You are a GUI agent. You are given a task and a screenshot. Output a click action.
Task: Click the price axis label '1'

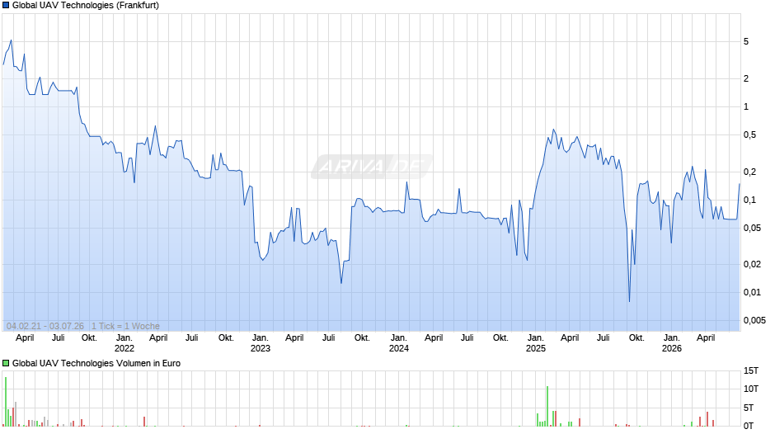coord(746,107)
